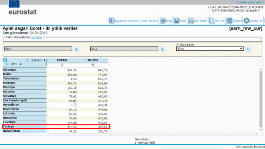265x149 pixels.
Task: Click the earn_mw_cur dataset code
Action: 246,28
